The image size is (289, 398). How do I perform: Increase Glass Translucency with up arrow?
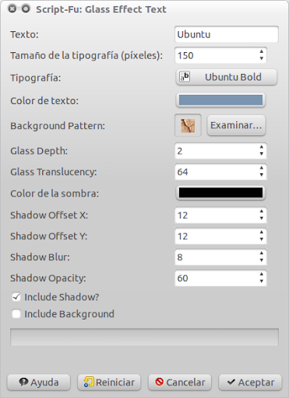click(262, 168)
